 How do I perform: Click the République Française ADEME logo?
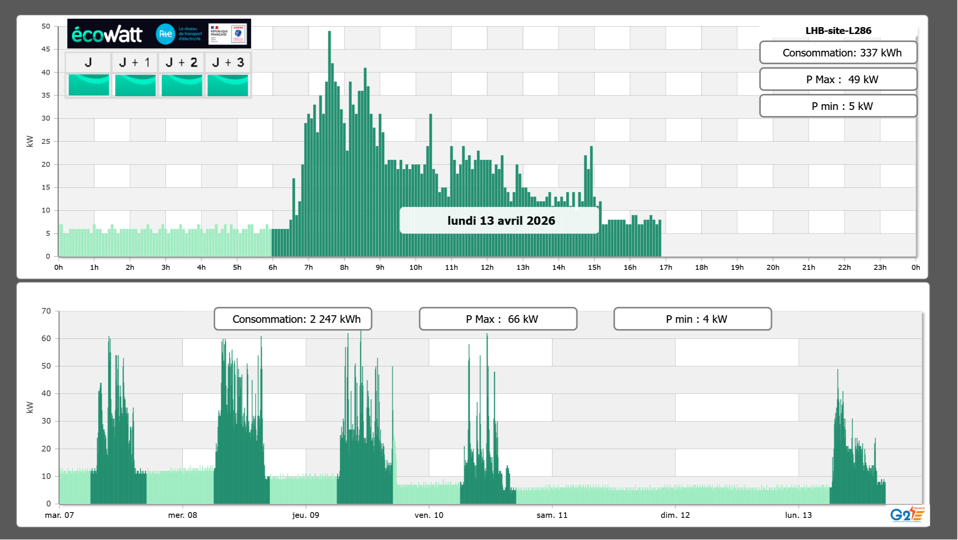click(x=228, y=34)
